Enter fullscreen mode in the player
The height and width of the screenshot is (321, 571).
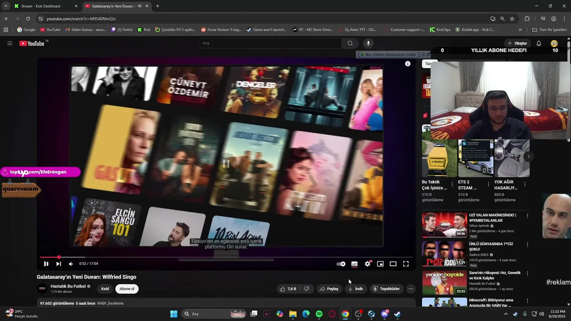[406, 264]
